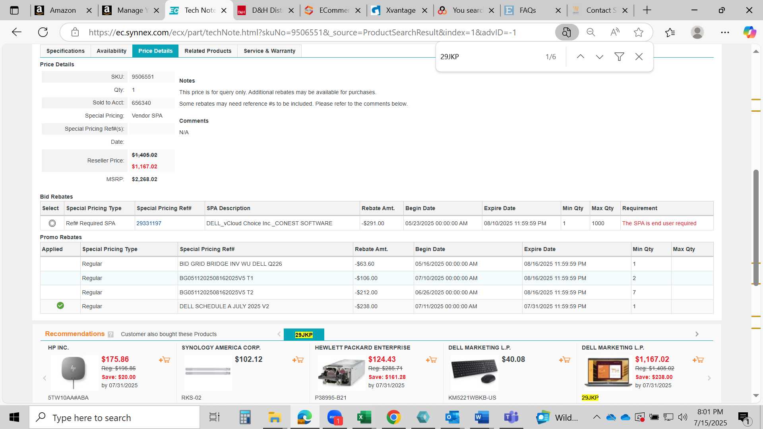The width and height of the screenshot is (763, 429).
Task: Start Read aloud from address bar
Action: (x=615, y=32)
